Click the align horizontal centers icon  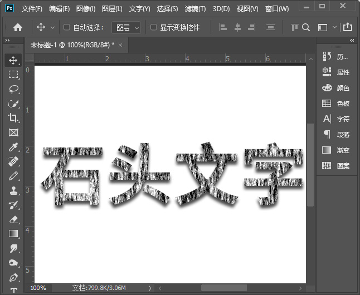[237, 27]
